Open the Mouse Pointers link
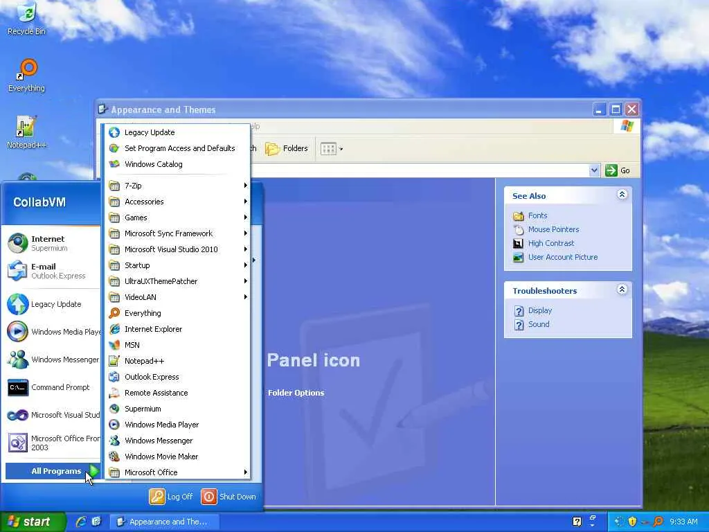The height and width of the screenshot is (532, 709). 553,229
